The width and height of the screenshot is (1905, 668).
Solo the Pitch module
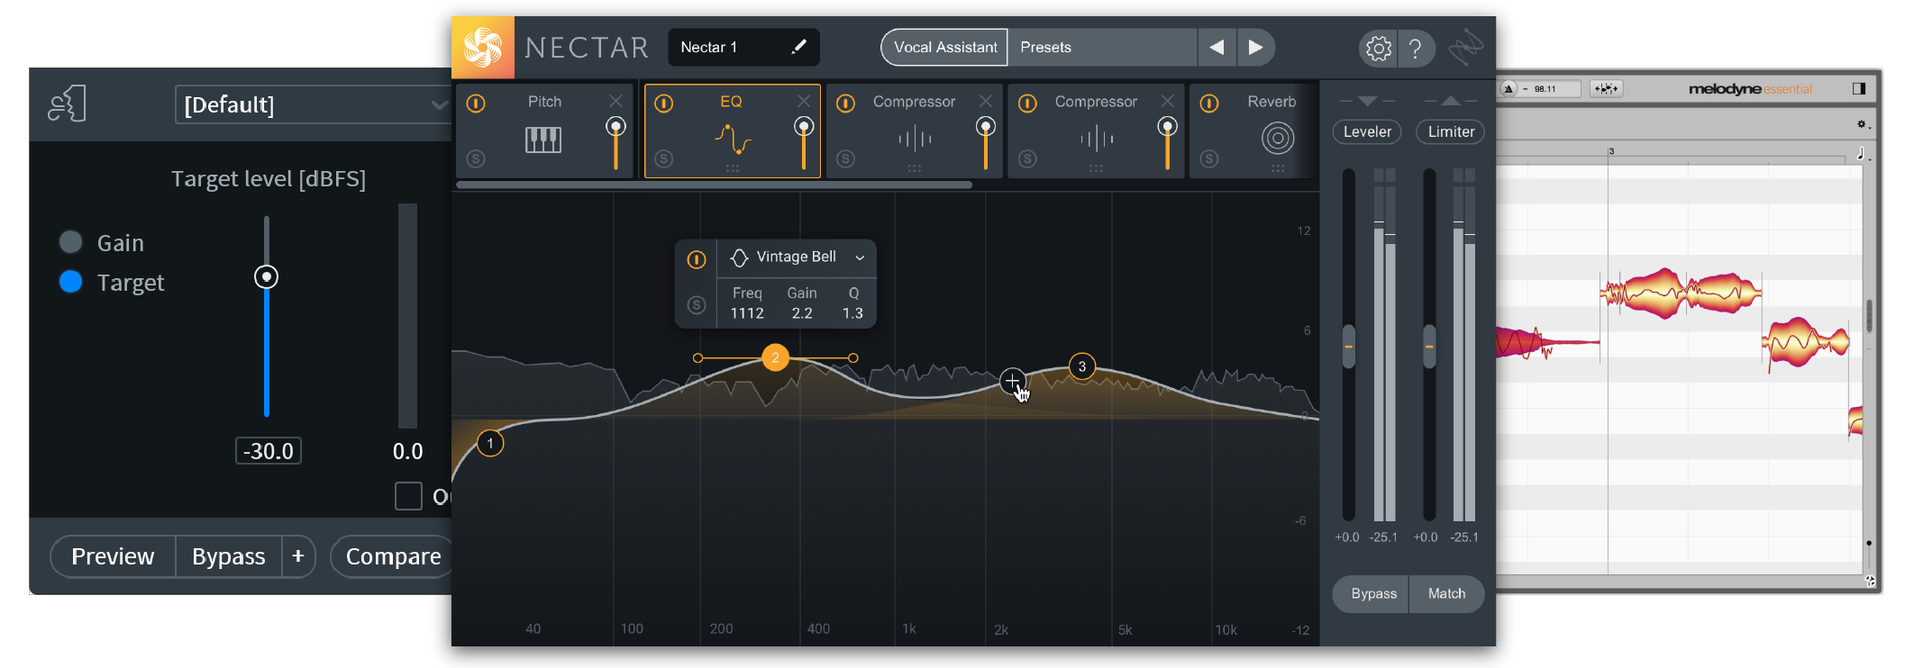476,158
